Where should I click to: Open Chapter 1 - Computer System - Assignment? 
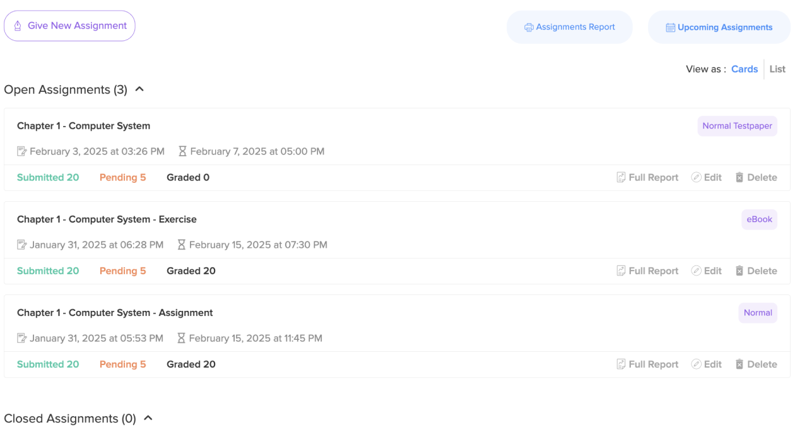[115, 313]
